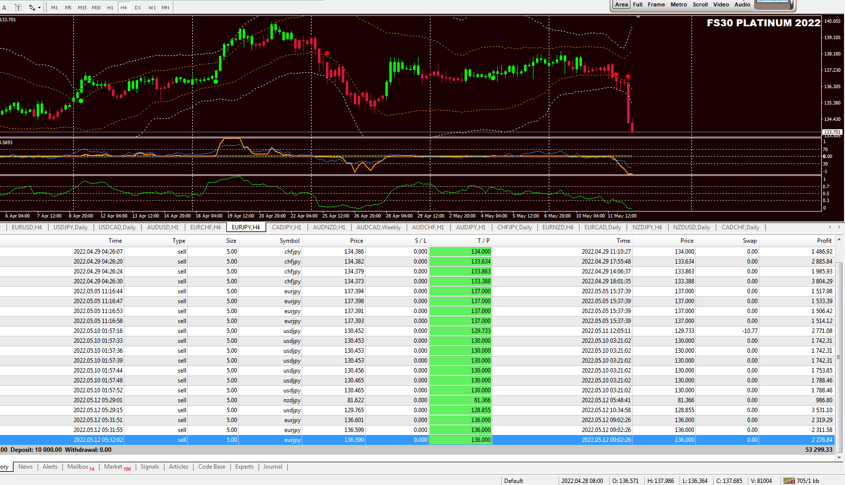Sort history by Profit column header
Screen dimensions: 845x485
coord(824,241)
